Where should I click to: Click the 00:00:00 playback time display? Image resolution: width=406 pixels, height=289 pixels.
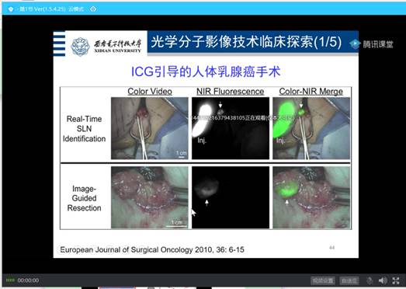click(28, 280)
